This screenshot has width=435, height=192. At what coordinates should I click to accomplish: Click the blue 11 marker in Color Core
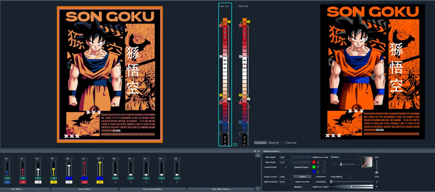click(x=220, y=122)
